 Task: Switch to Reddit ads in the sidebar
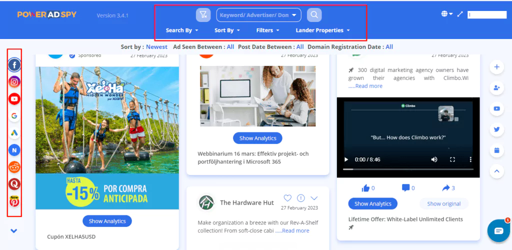pos(14,167)
